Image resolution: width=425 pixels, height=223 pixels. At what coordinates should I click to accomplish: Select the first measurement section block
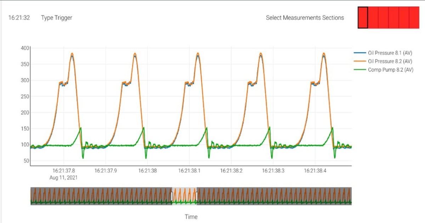[x=363, y=17]
